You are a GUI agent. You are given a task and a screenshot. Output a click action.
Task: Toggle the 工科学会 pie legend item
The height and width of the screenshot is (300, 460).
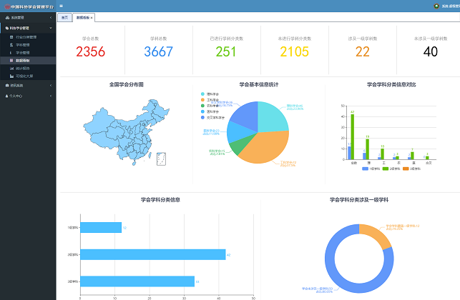[210, 100]
